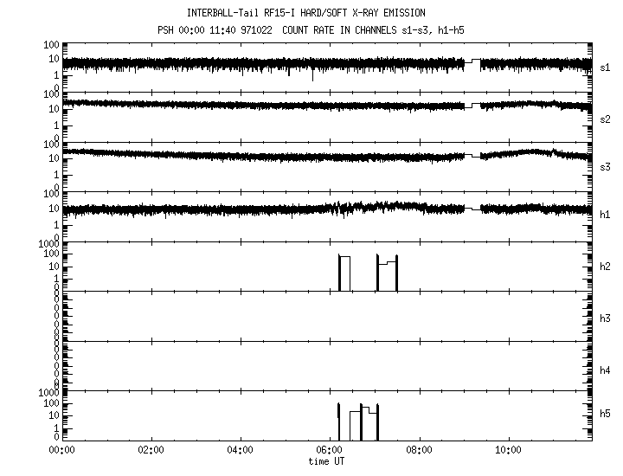Select the h2 channel label
The width and height of the screenshot is (623, 476).
pos(606,267)
